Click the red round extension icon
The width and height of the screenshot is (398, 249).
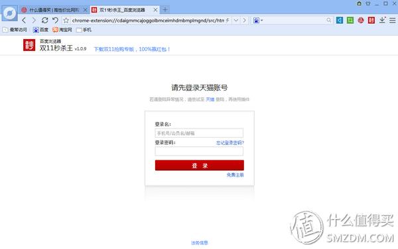361,21
